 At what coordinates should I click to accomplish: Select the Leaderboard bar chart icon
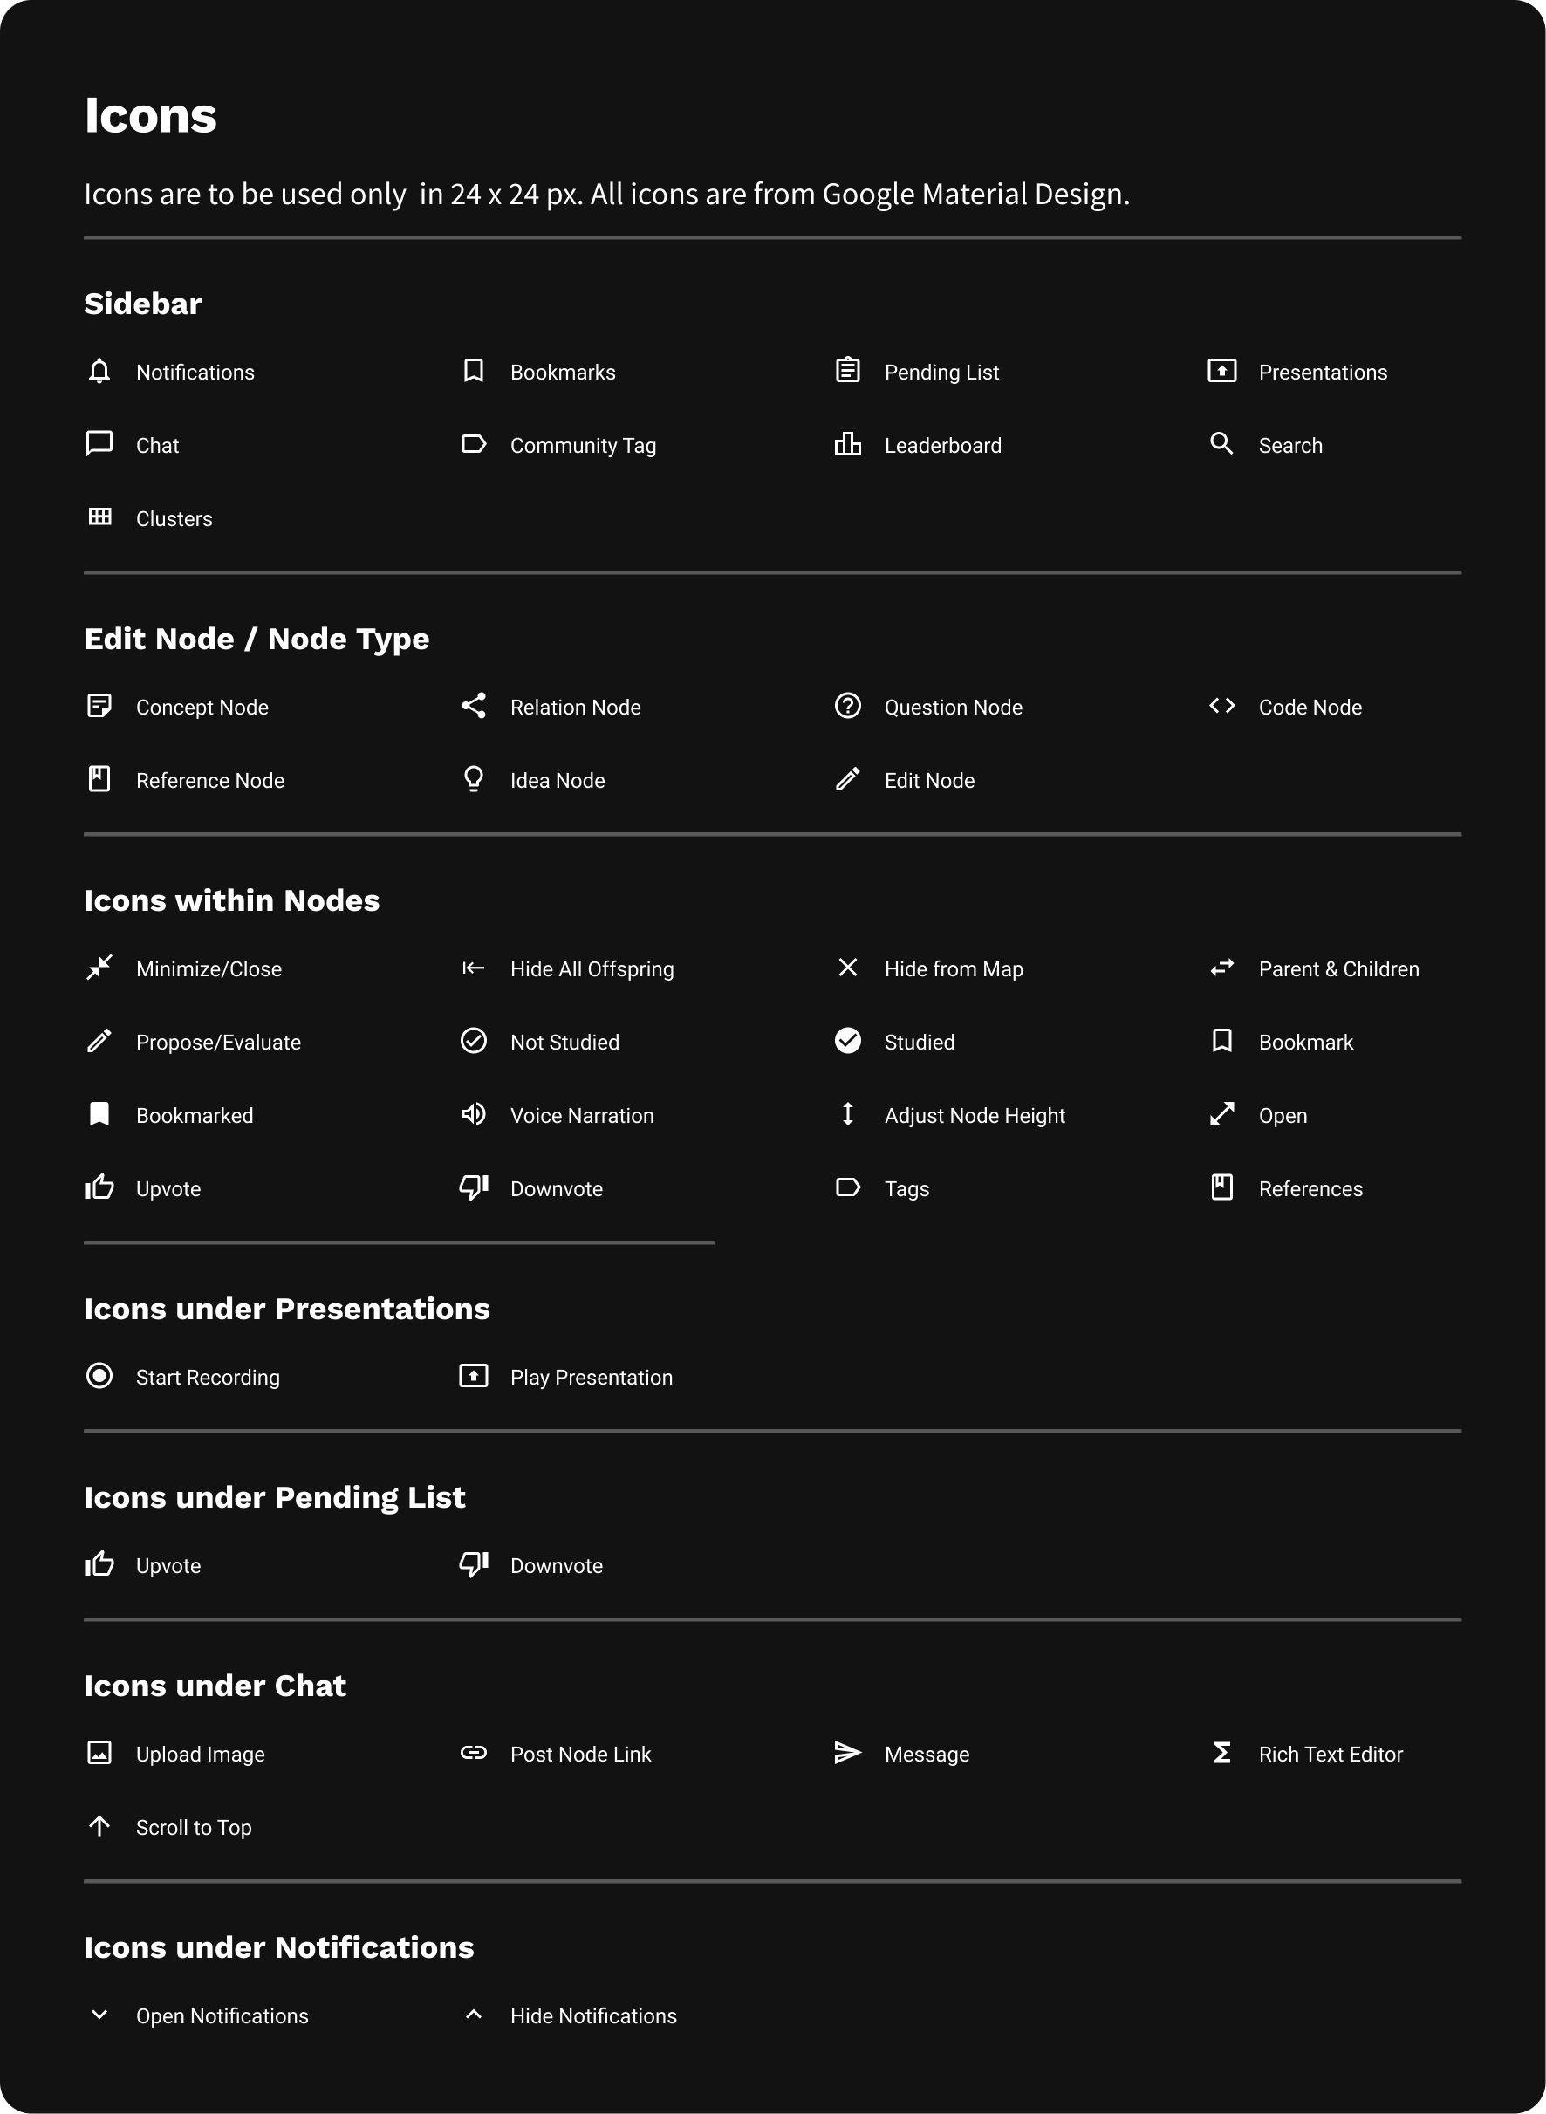point(848,443)
